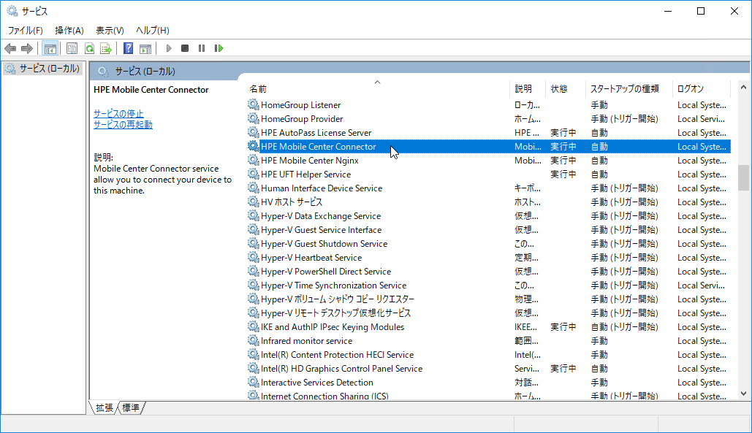The image size is (752, 433).
Task: Switch to the 標準 tab
Action: tap(130, 407)
